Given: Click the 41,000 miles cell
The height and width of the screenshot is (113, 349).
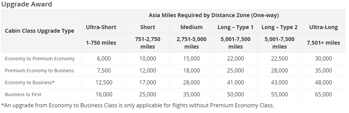Looking at the screenshot, I should (236, 83).
